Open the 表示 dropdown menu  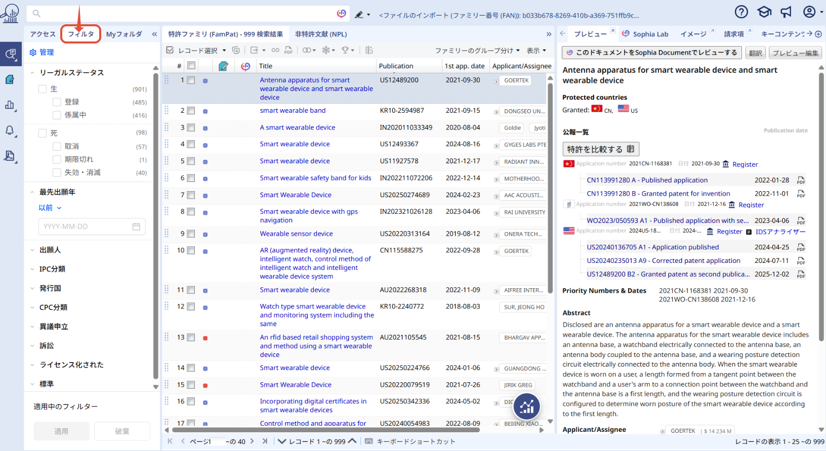click(536, 51)
